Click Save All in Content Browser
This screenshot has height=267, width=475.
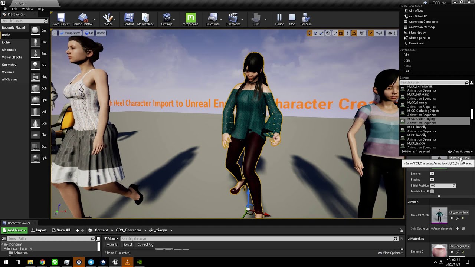61,230
